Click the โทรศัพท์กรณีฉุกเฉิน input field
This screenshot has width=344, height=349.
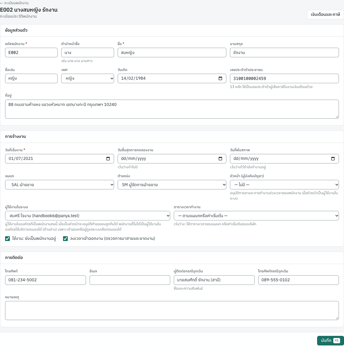coord(299,280)
